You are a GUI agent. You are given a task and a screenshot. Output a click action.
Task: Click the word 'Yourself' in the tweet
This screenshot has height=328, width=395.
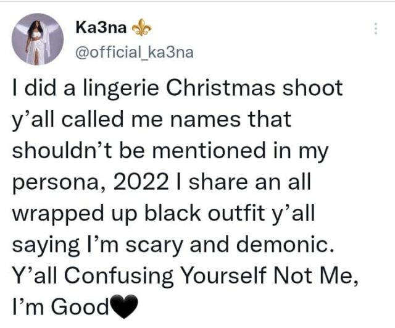coord(224,275)
